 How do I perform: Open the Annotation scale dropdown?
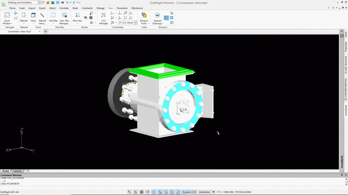[x=213, y=192]
